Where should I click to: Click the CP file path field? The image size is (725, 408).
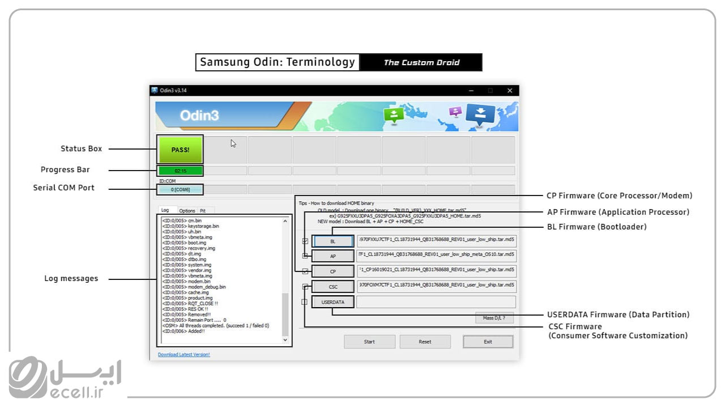tap(436, 271)
